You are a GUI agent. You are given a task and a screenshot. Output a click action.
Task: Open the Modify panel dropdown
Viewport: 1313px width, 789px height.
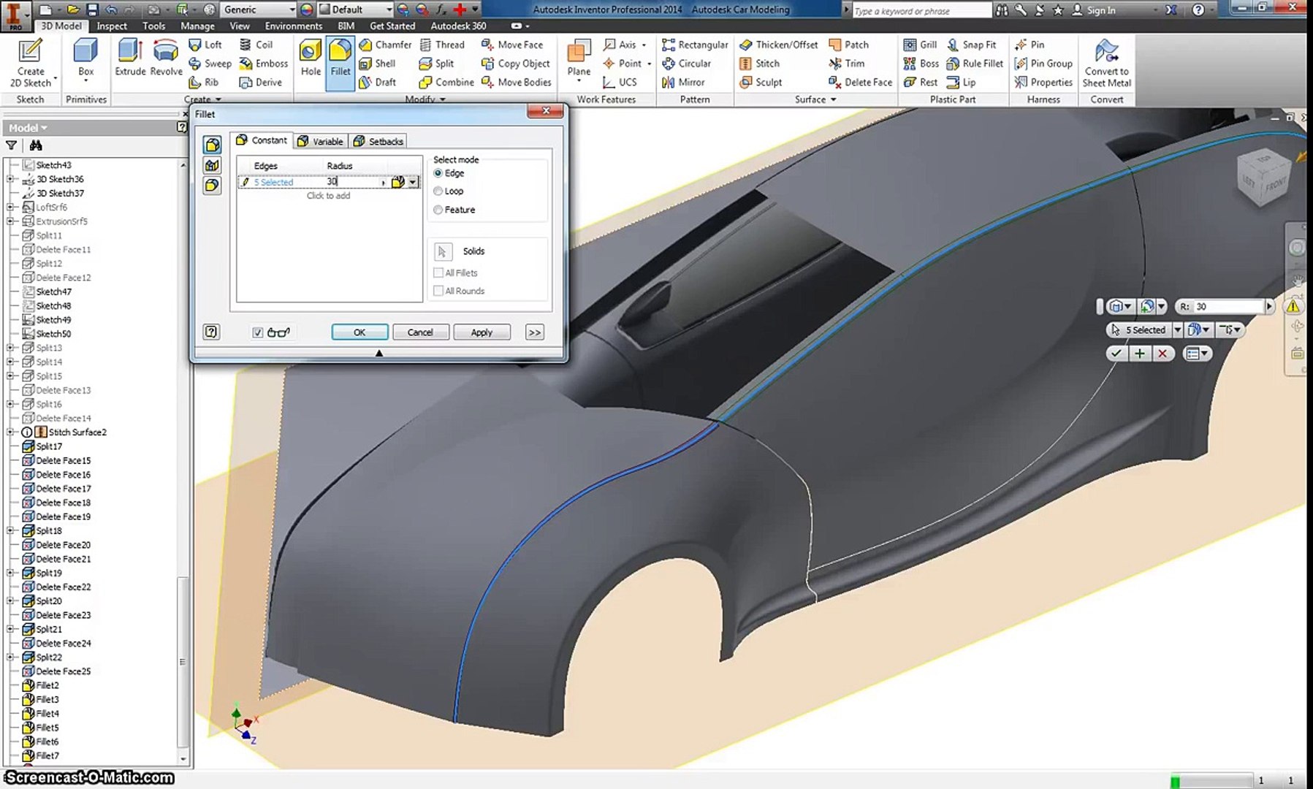click(425, 99)
